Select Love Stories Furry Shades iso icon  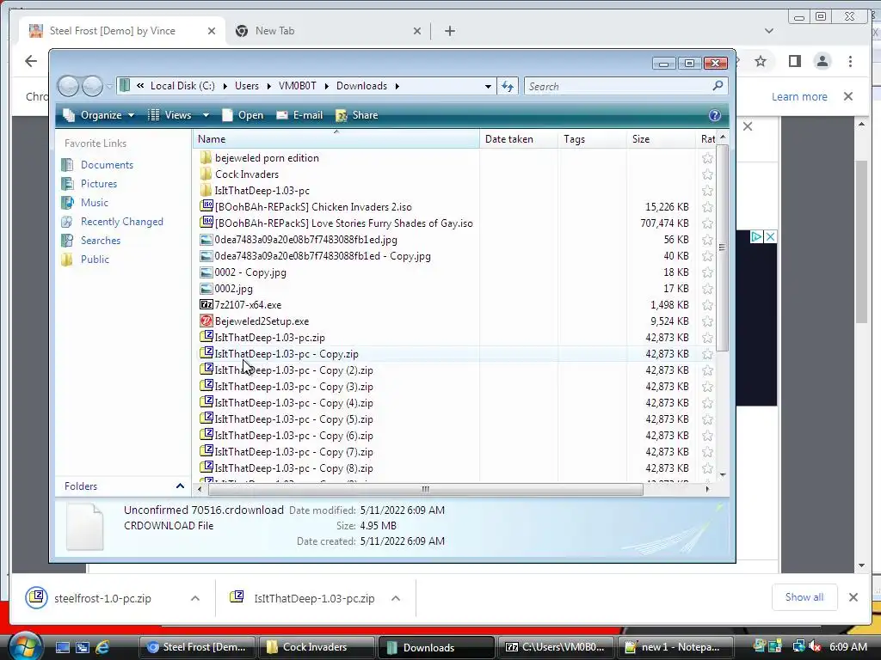pos(206,223)
